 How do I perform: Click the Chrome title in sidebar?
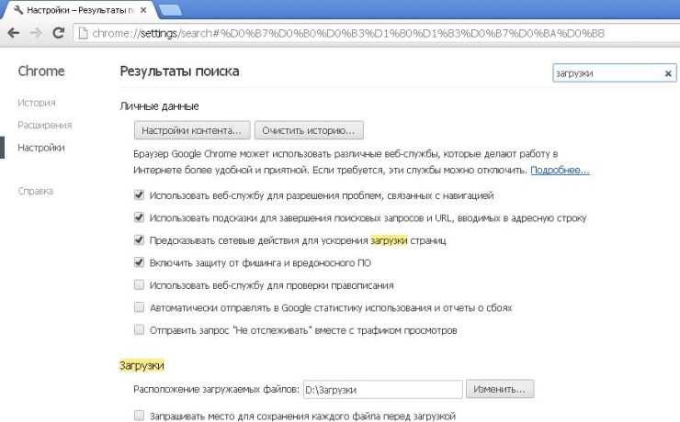pyautogui.click(x=41, y=72)
